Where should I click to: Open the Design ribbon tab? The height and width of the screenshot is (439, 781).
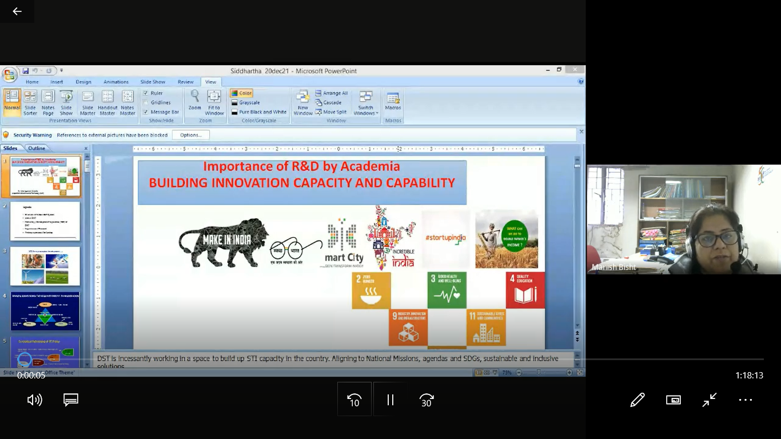point(83,82)
